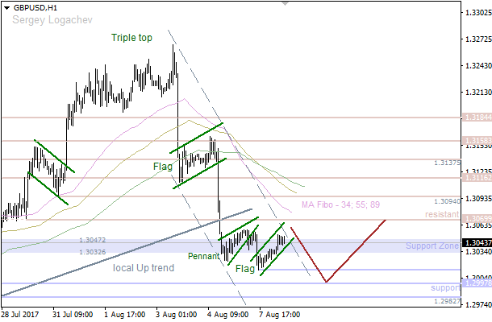Select the Pennant text label

pos(203,256)
